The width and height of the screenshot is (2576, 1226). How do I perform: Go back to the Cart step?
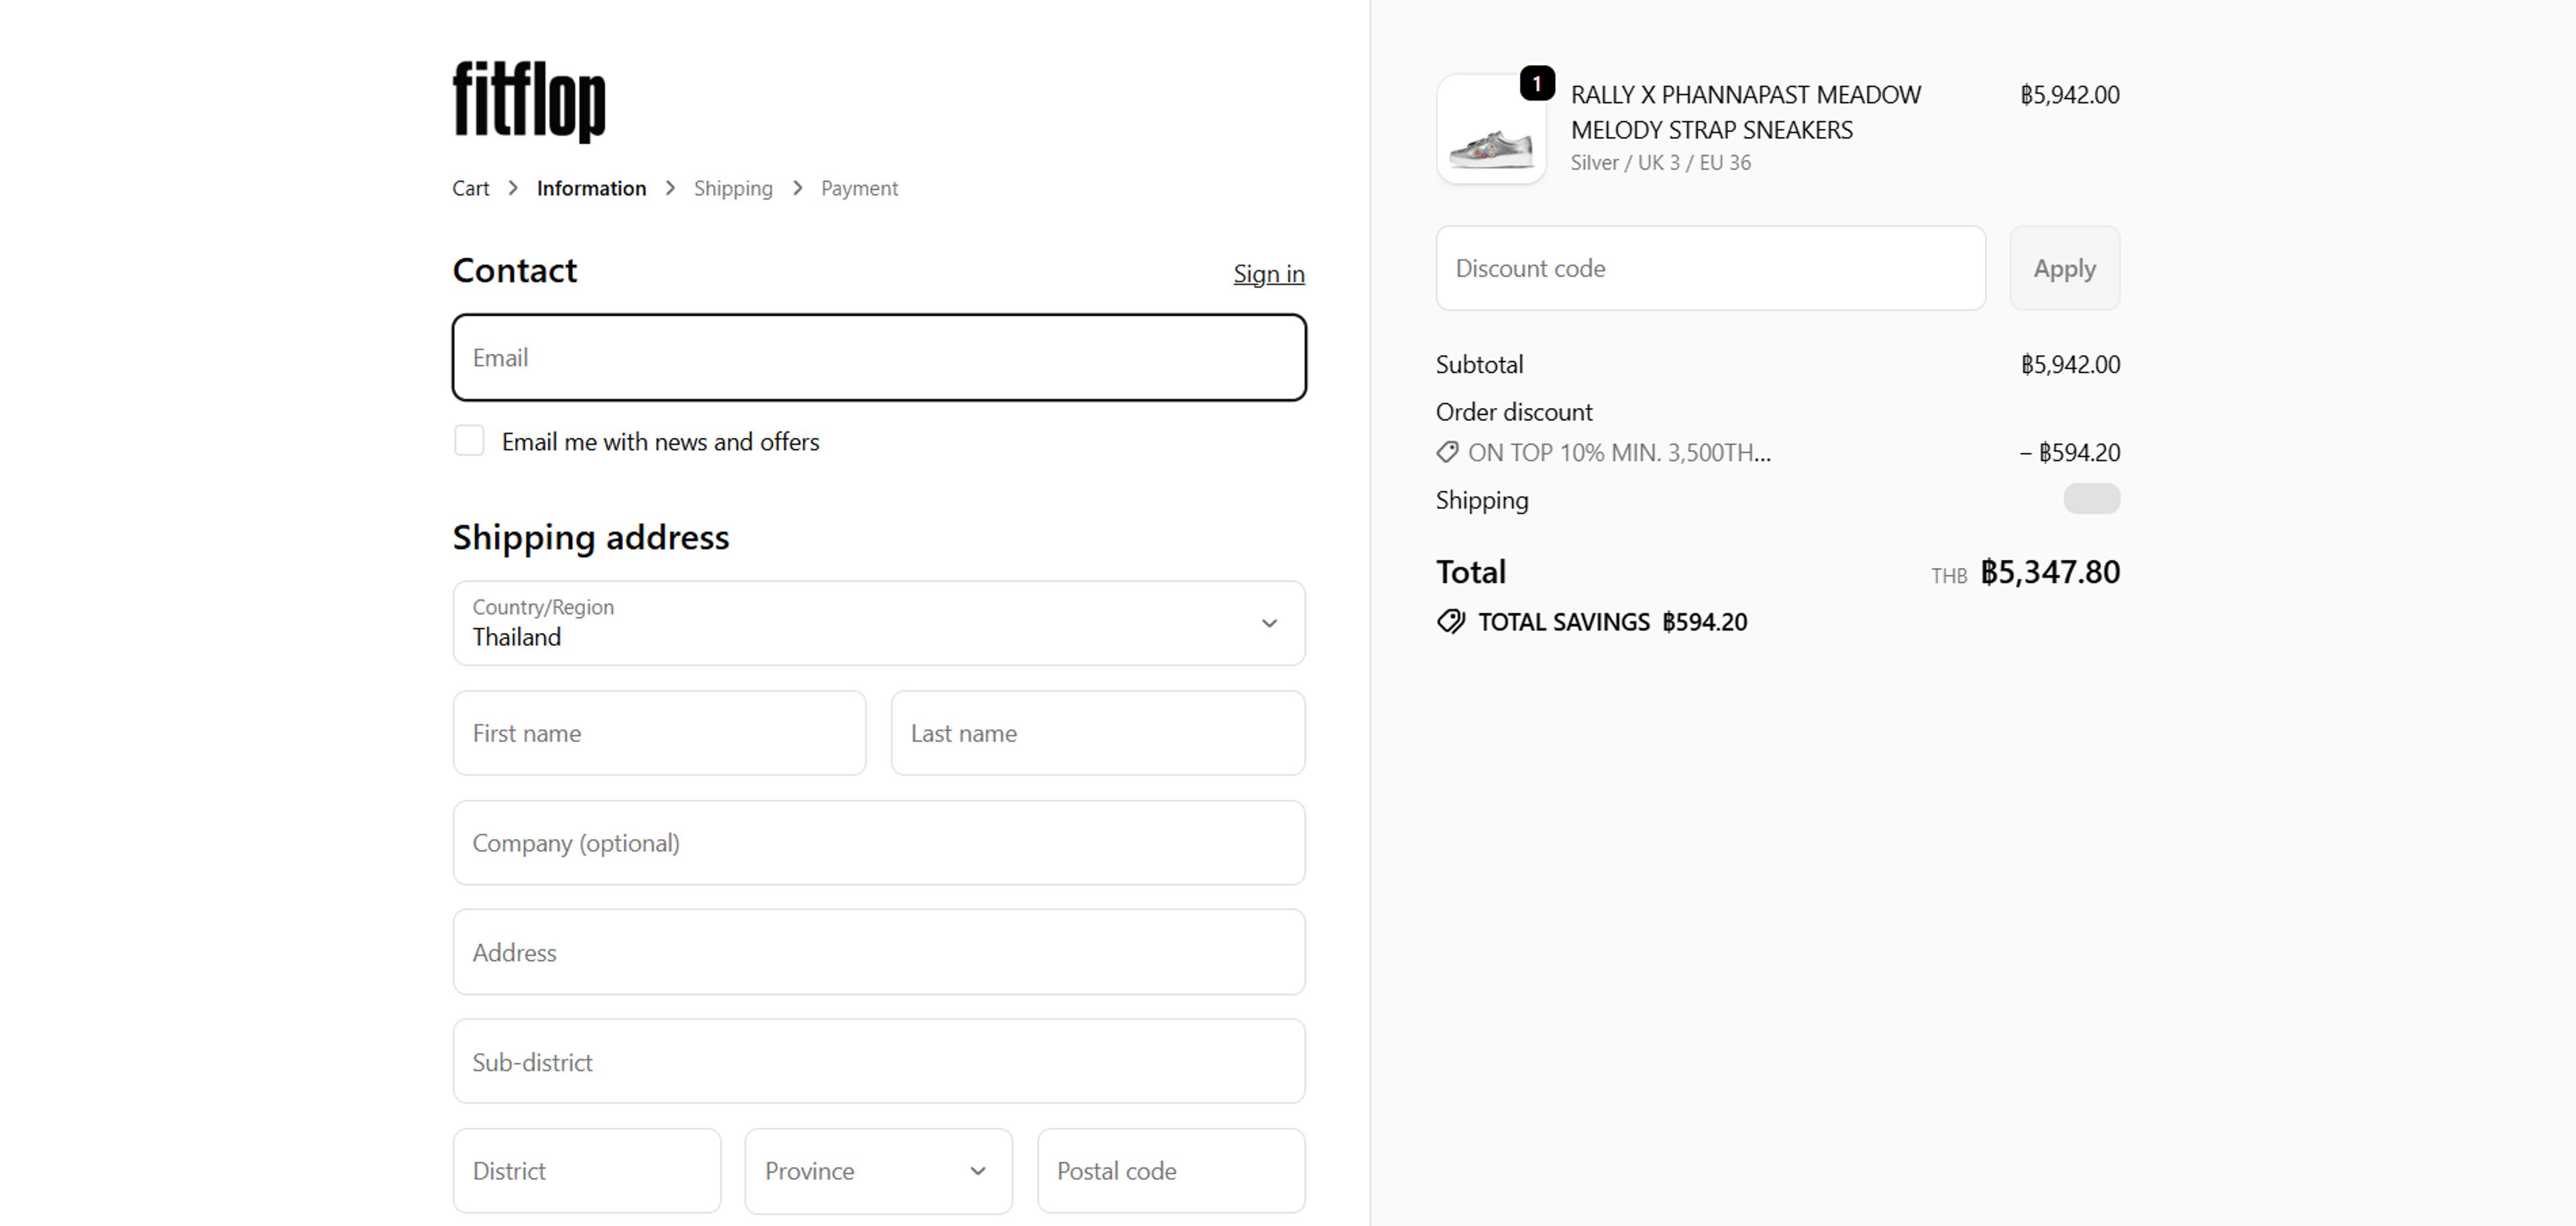point(470,188)
